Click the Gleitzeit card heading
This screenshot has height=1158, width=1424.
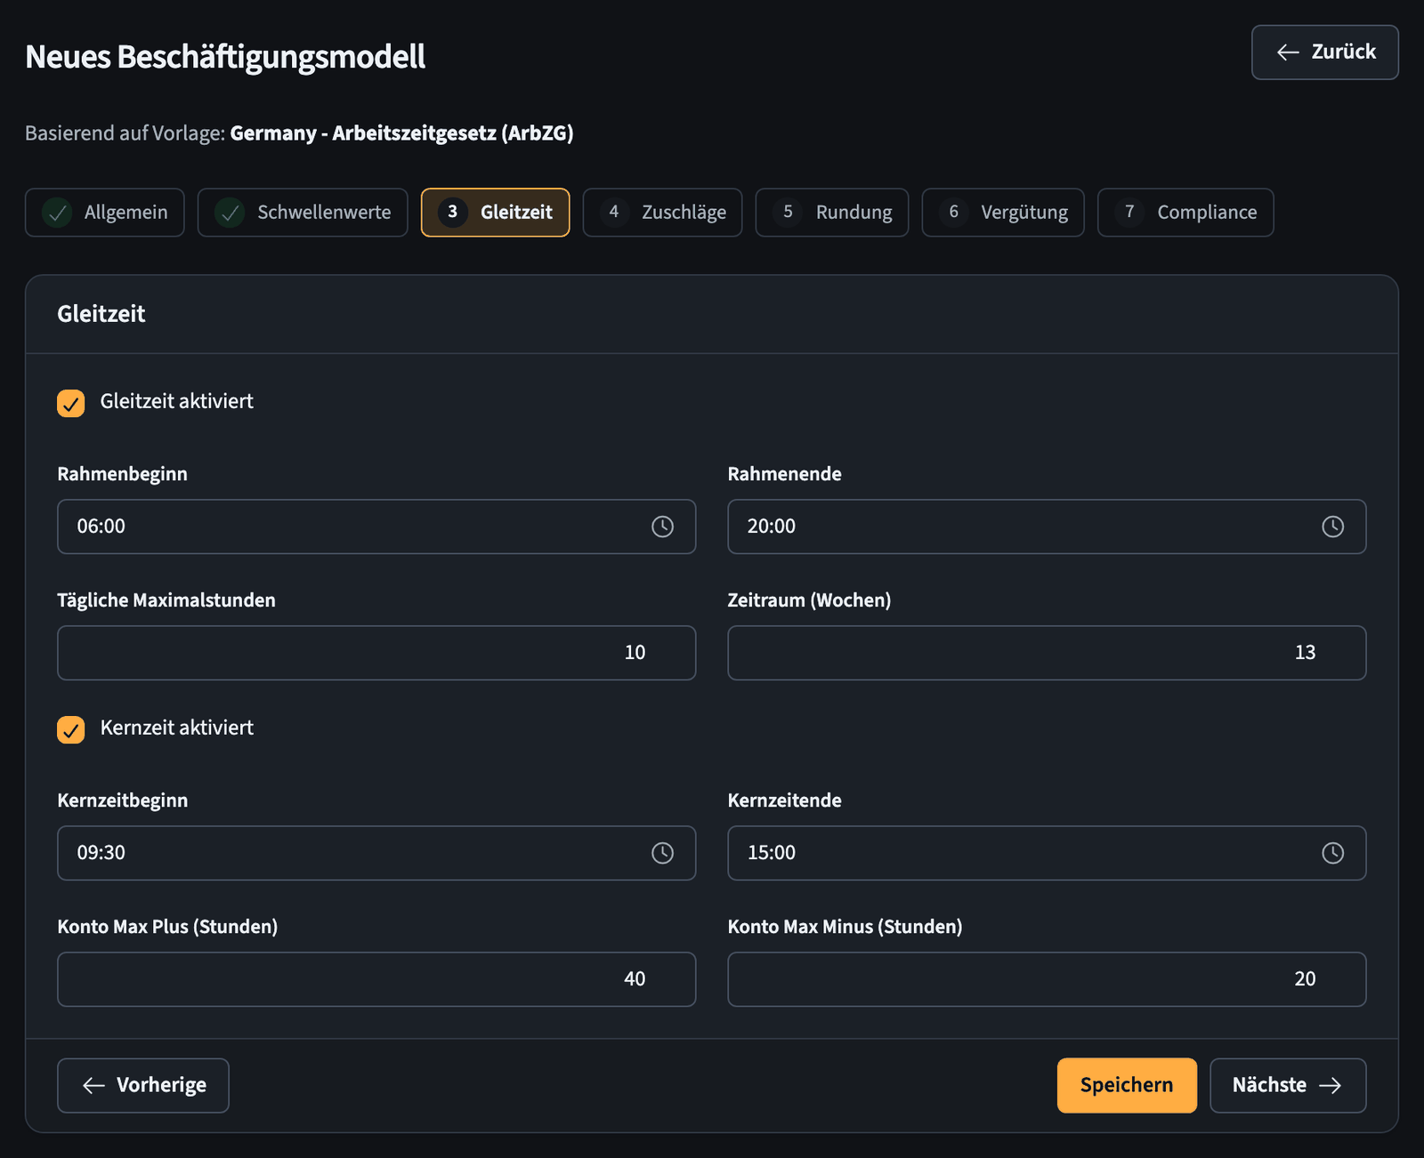(101, 314)
